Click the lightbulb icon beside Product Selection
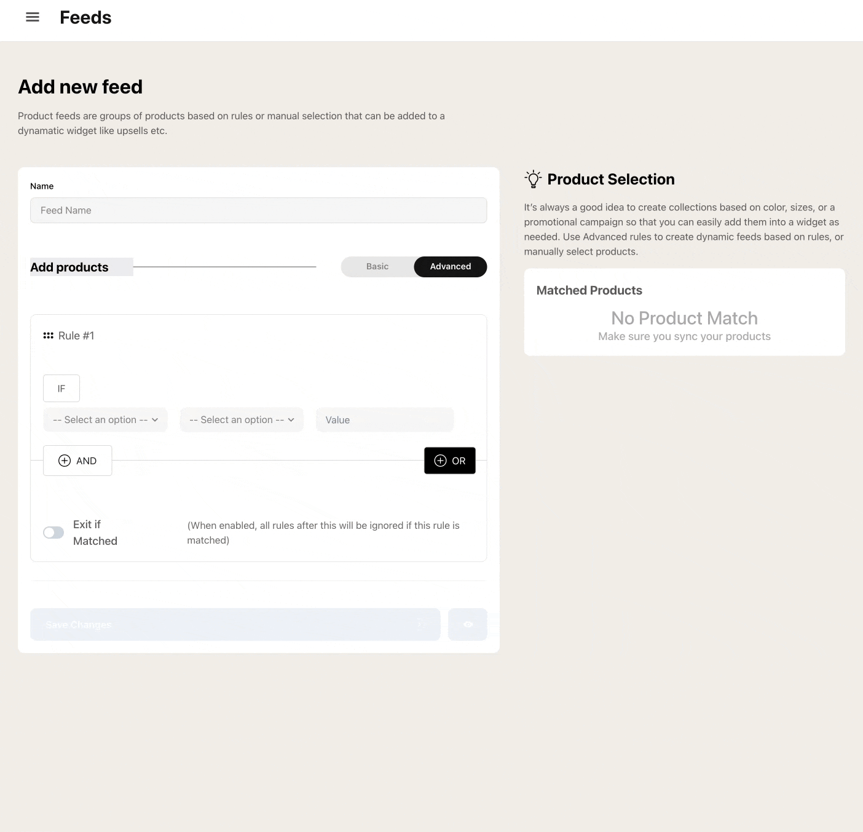Viewport: 863px width, 832px height. 533,179
